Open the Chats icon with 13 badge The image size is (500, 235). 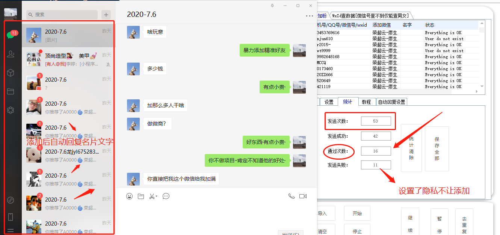11,35
